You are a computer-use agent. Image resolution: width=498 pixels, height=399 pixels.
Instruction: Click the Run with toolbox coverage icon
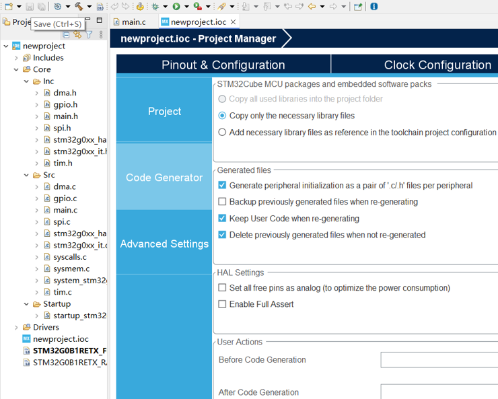coord(198,6)
